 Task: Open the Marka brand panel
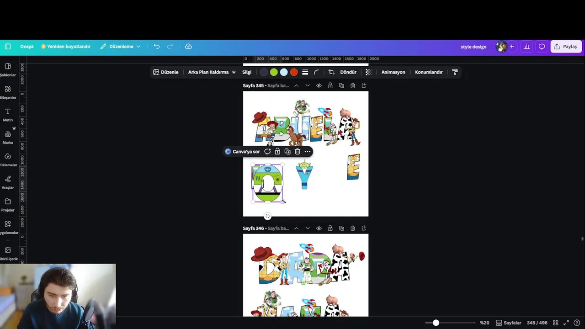point(8,137)
